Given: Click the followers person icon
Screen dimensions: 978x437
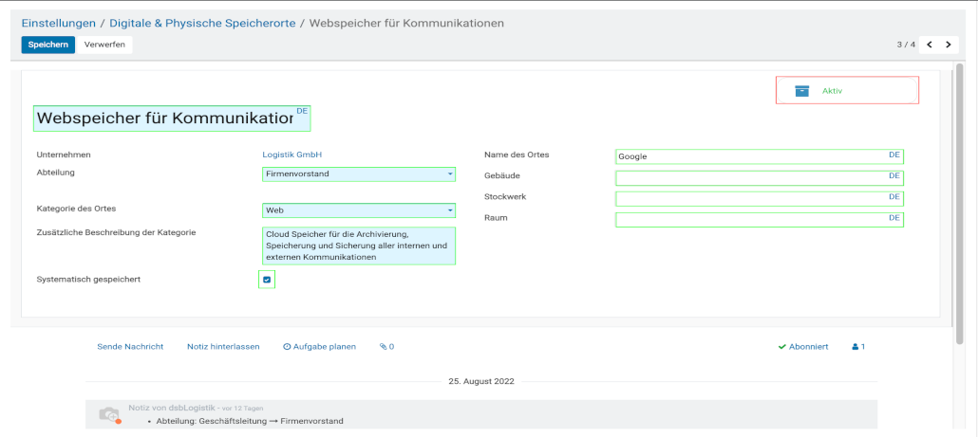Looking at the screenshot, I should click(856, 347).
